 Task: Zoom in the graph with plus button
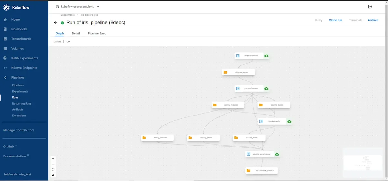point(53,159)
